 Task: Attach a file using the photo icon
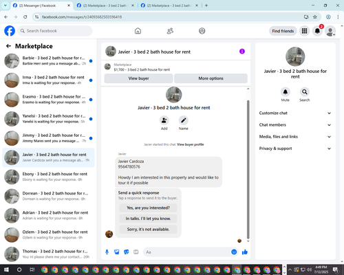tap(117, 252)
